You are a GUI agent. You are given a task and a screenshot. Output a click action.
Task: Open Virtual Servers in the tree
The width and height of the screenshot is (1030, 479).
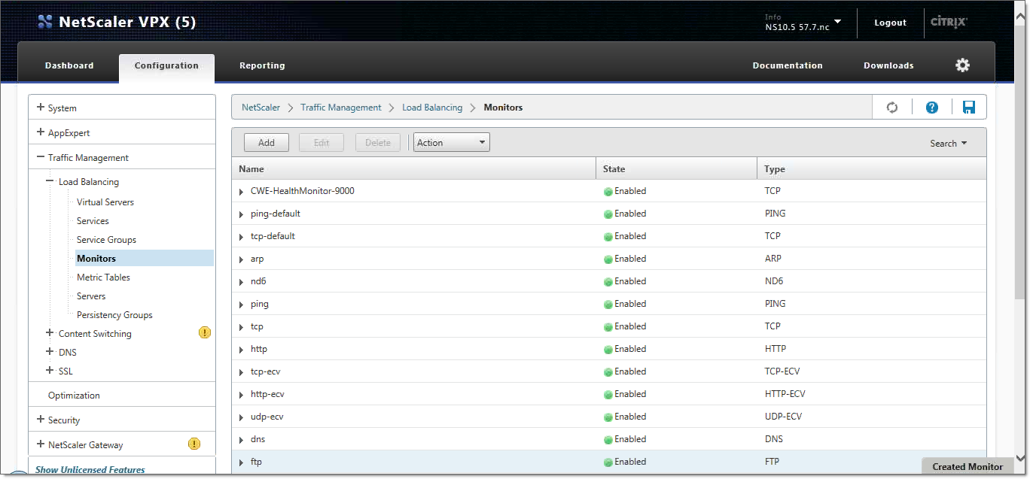tap(105, 202)
